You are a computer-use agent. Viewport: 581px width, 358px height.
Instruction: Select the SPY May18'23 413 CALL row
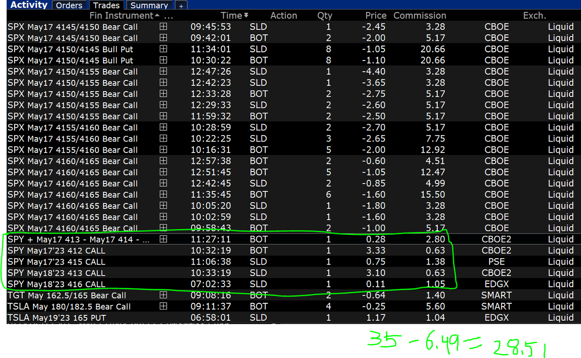click(294, 273)
